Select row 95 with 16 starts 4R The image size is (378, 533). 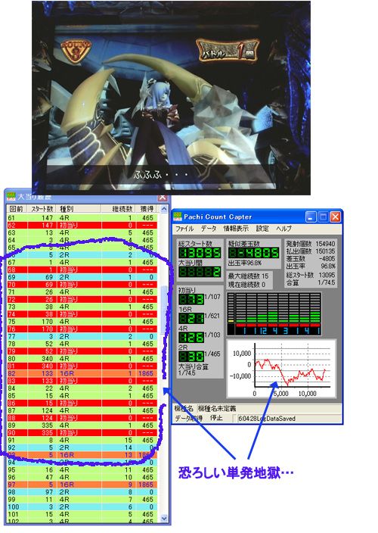point(82,469)
